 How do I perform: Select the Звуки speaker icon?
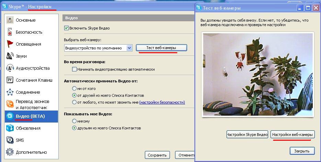click(10, 56)
